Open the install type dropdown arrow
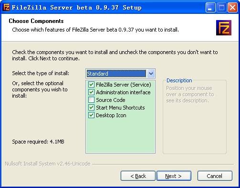Screen dimensions: 240x188 (151, 74)
